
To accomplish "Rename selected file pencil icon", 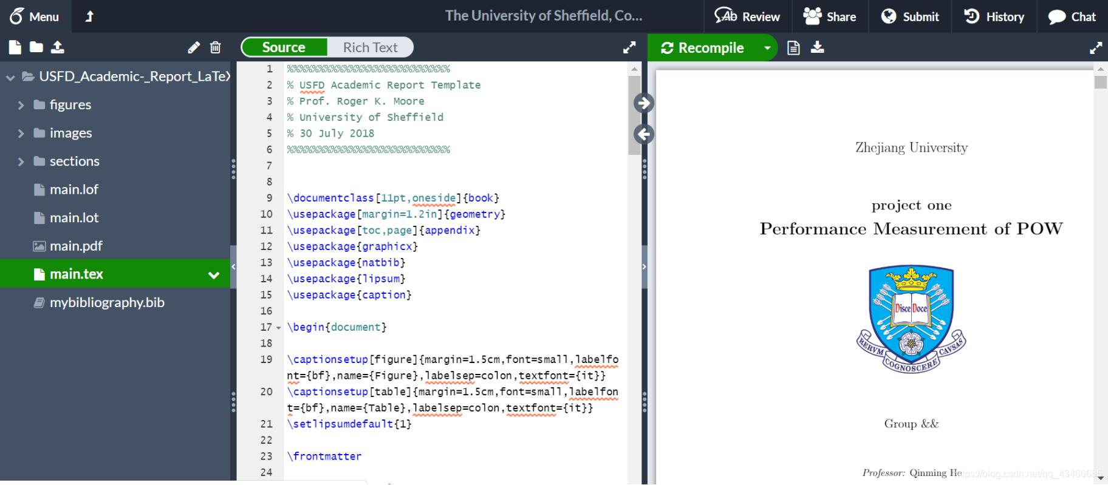I will [x=194, y=47].
